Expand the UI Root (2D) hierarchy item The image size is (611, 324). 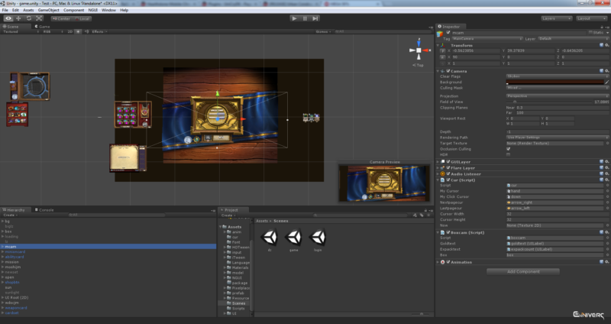[3, 297]
